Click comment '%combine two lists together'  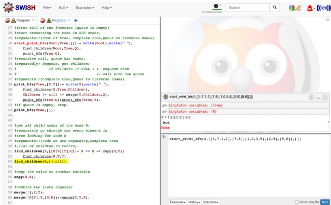[43, 187]
